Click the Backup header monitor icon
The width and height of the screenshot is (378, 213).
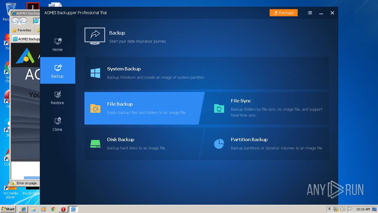pyautogui.click(x=95, y=36)
